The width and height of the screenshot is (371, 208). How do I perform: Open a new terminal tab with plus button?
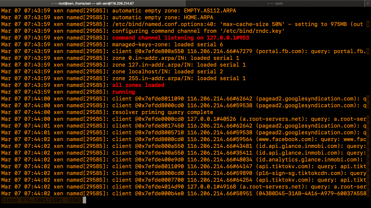coord(368,3)
